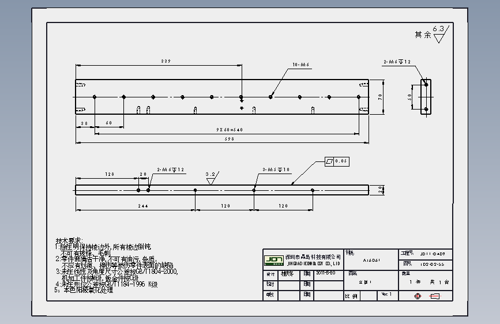Select the 60 hole pitch dimension
This screenshot has width=500, height=324.
[109, 123]
